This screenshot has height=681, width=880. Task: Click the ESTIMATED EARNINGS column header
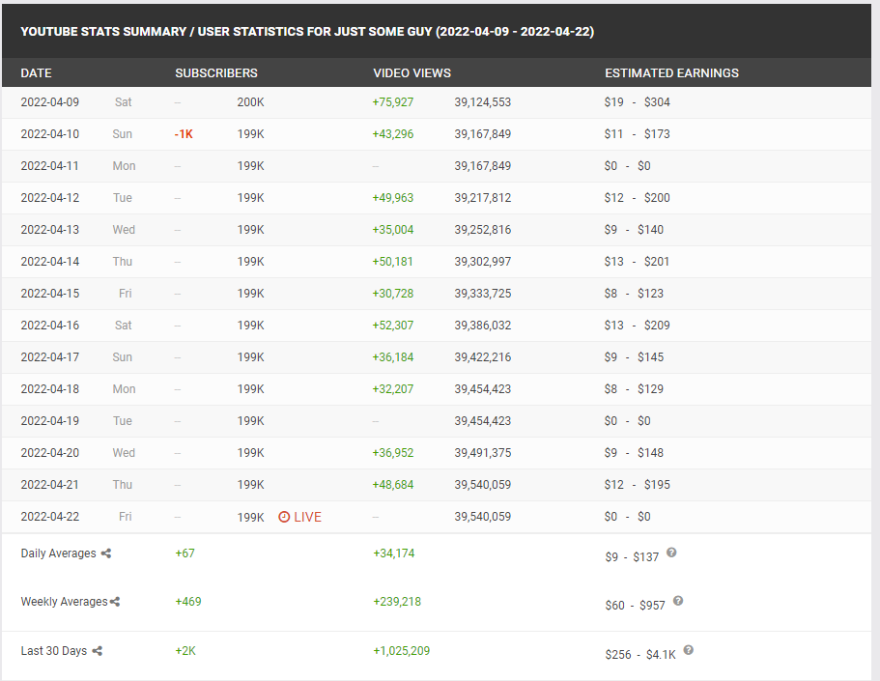[x=671, y=73]
